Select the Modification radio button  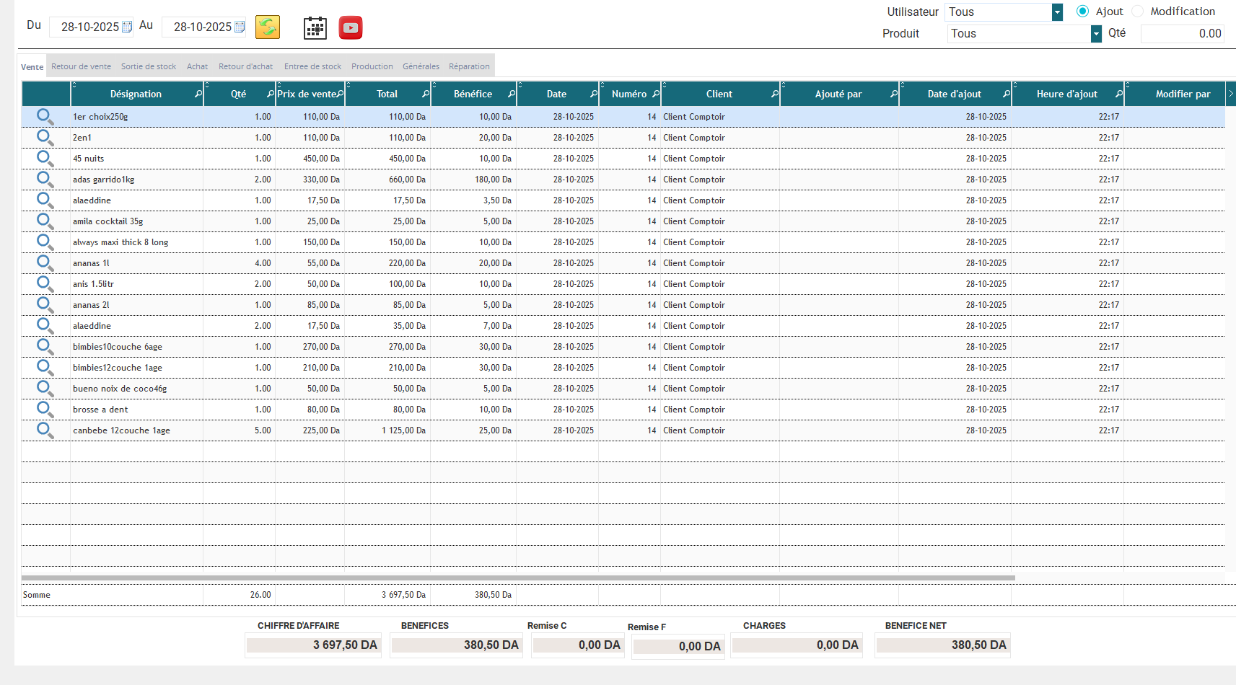click(1138, 12)
